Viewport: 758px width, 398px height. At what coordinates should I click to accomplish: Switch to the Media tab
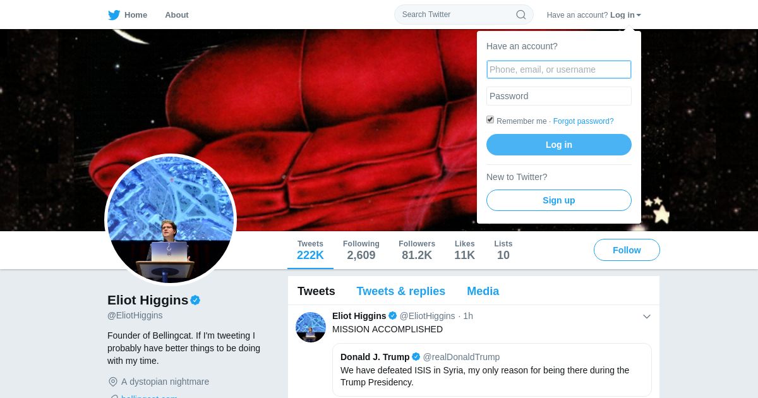click(483, 291)
